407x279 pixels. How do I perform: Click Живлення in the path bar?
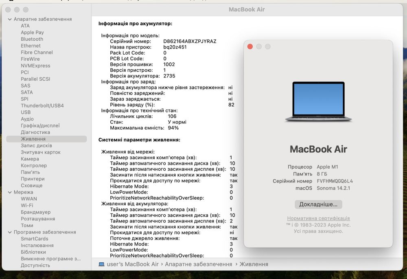[x=254, y=264]
